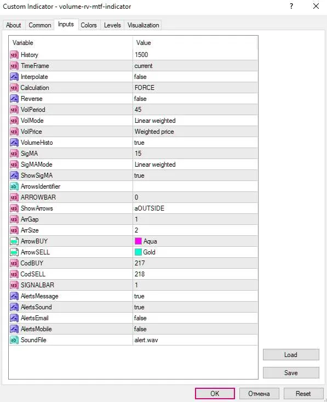327x402 pixels.
Task: Switch to the Colors tab
Action: click(x=89, y=25)
